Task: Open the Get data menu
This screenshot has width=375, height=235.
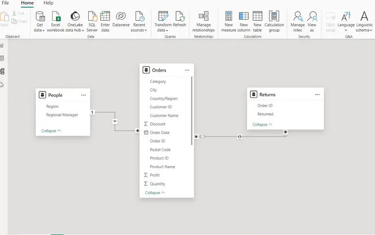Action: 39,21
